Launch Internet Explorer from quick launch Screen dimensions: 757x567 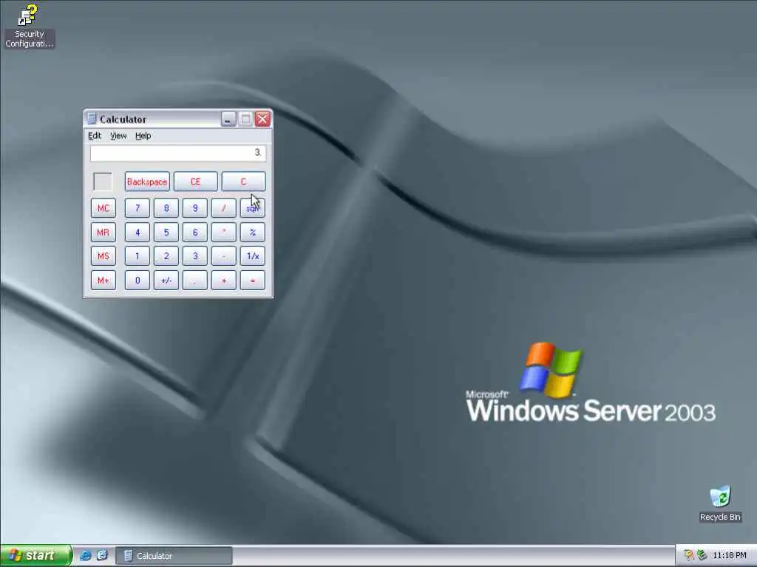coord(86,555)
